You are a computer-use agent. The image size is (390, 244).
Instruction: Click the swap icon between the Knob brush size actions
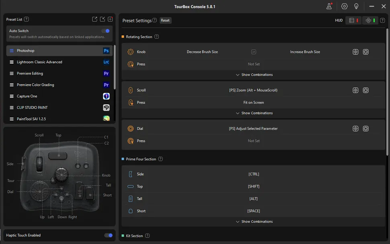pyautogui.click(x=254, y=52)
